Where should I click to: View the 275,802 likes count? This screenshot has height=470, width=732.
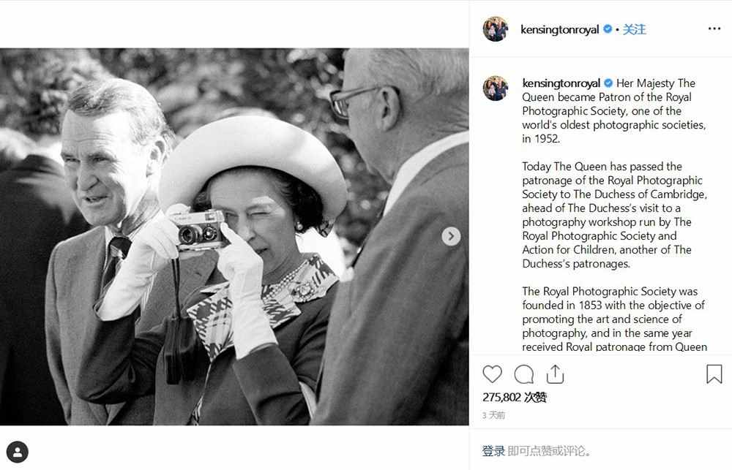point(515,397)
